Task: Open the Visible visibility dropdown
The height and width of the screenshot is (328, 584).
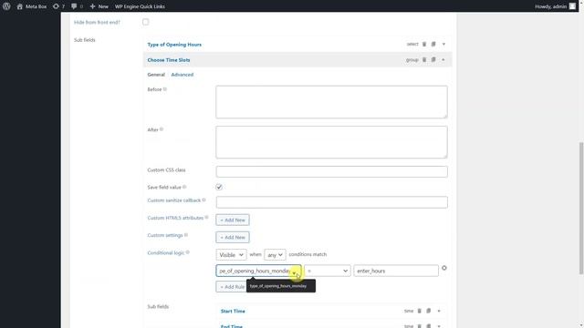Action: coord(231,255)
